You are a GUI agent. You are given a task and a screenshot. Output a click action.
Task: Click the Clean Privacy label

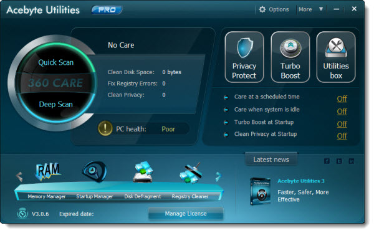click(126, 95)
